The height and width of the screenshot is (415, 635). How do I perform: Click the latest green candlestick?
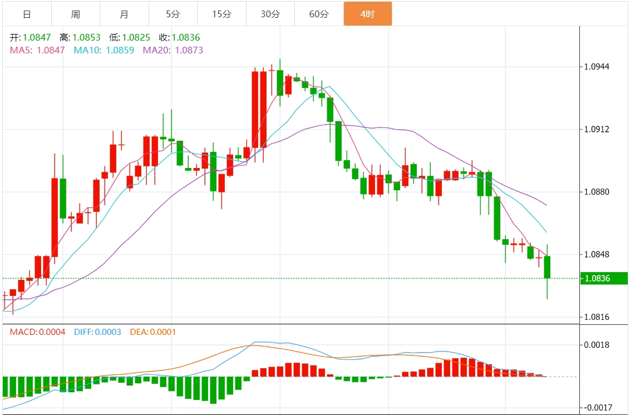click(x=547, y=267)
